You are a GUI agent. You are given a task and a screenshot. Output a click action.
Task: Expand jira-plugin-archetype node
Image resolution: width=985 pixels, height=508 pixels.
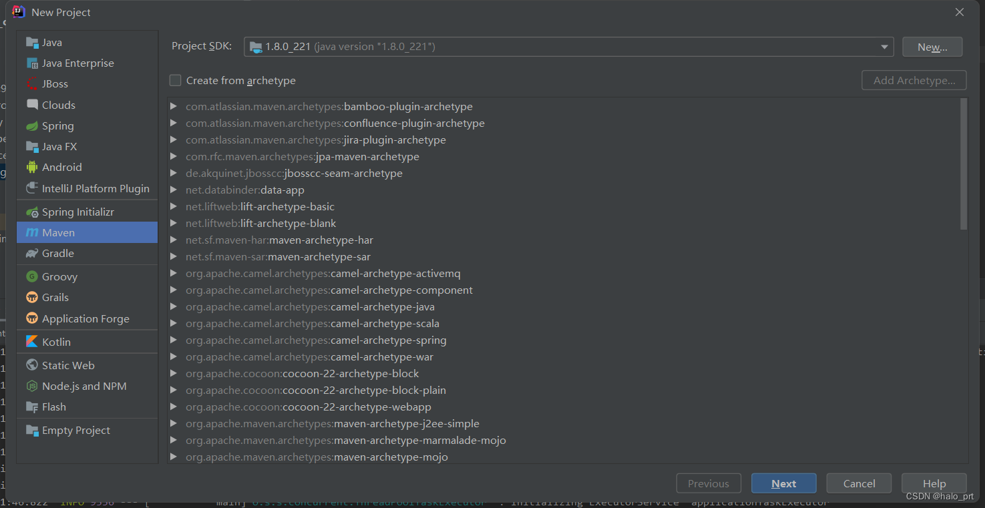pos(174,140)
